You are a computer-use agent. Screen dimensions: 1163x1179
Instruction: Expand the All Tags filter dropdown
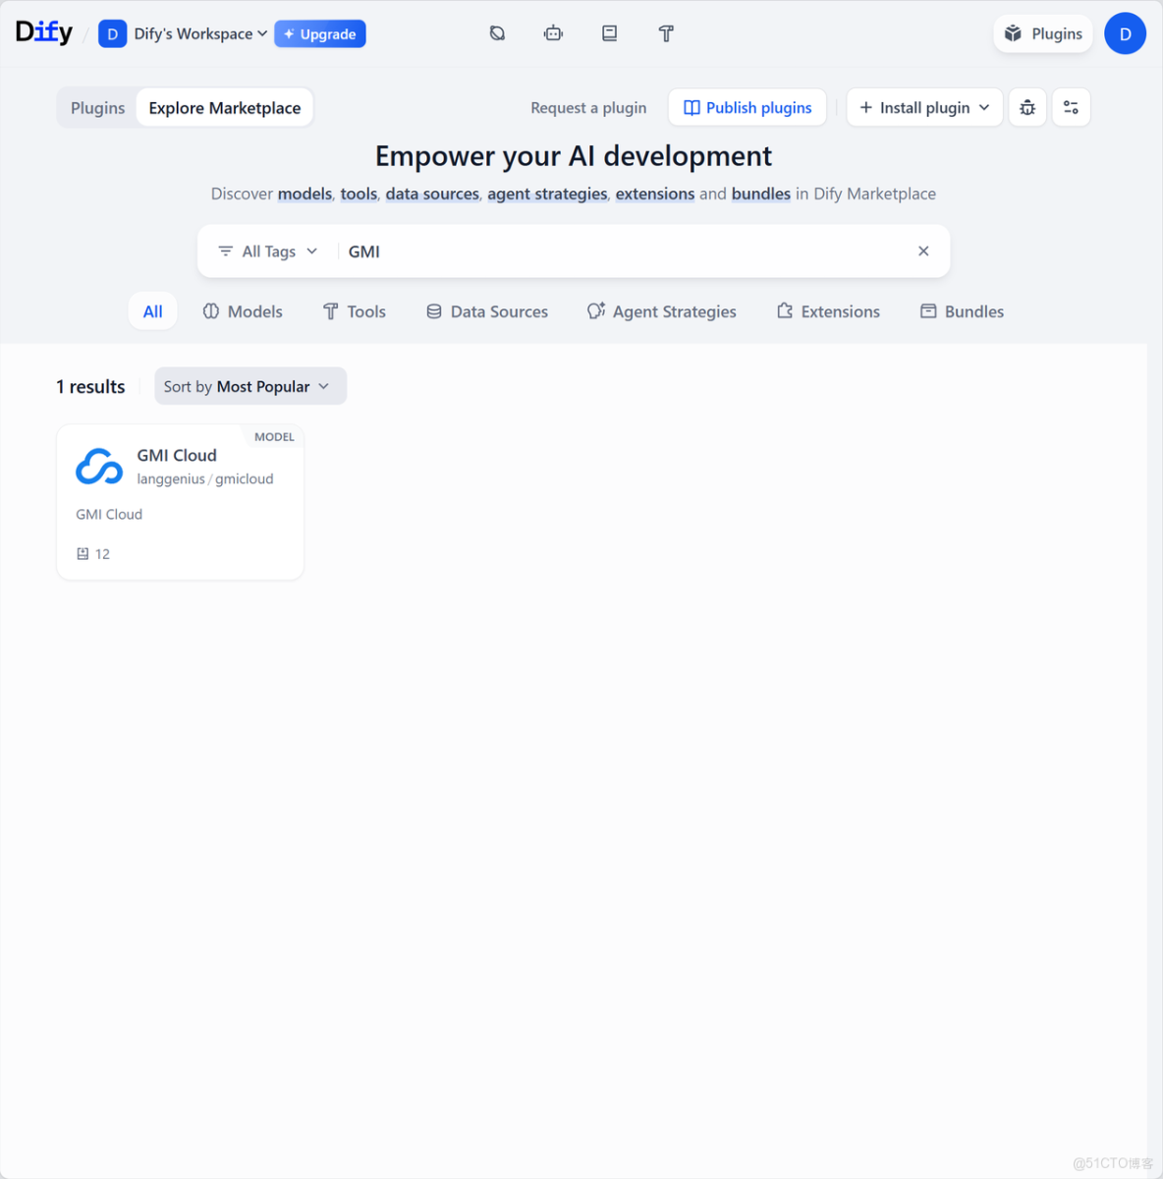[x=267, y=251]
